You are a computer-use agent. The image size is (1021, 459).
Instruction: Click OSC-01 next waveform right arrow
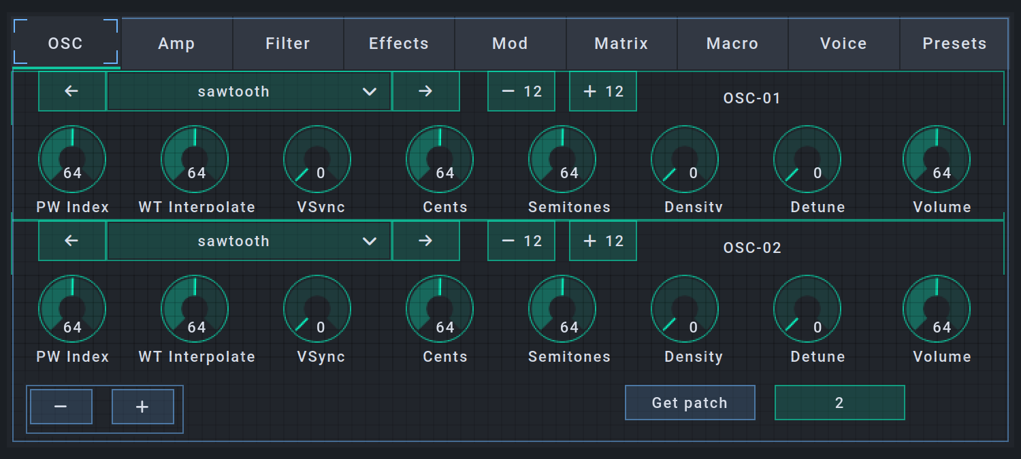[425, 91]
